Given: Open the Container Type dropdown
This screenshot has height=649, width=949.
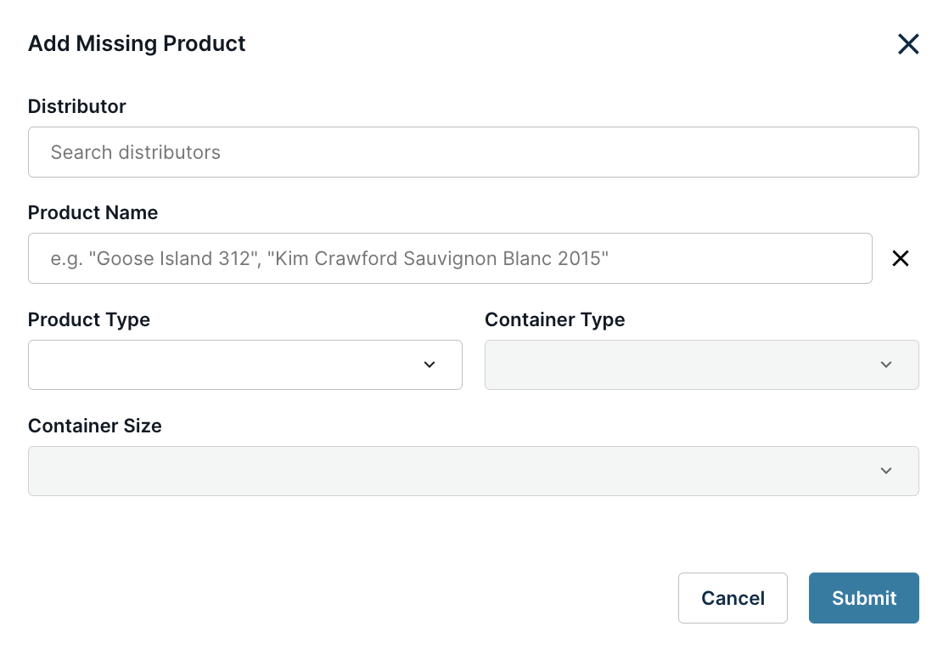Looking at the screenshot, I should coord(701,364).
